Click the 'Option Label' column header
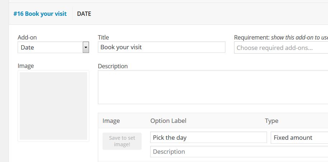The width and height of the screenshot is (328, 162). (168, 121)
